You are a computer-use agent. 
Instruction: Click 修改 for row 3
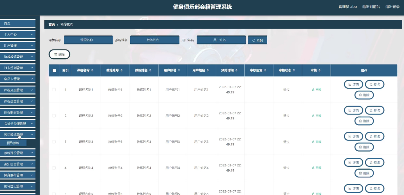pyautogui.click(x=375, y=136)
